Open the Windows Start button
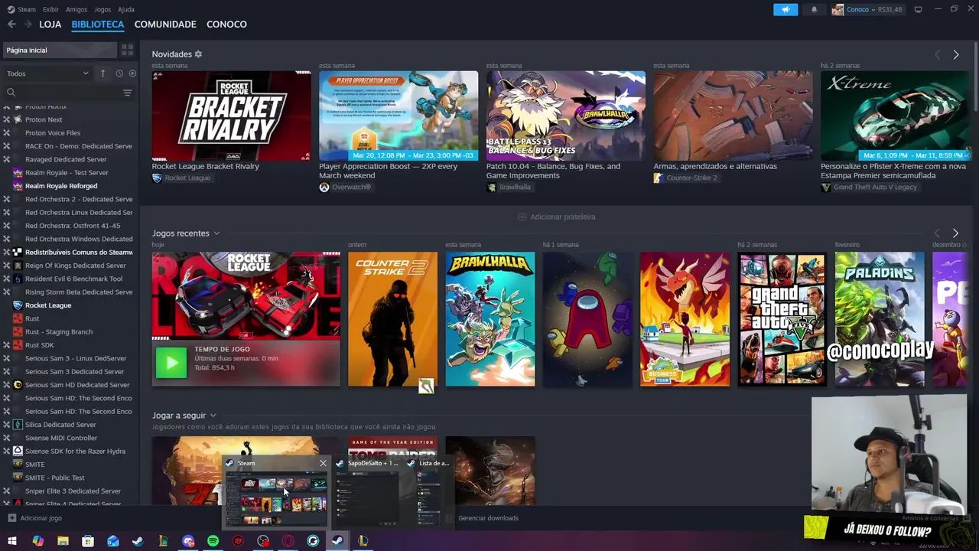Image resolution: width=979 pixels, height=551 pixels. coord(12,541)
